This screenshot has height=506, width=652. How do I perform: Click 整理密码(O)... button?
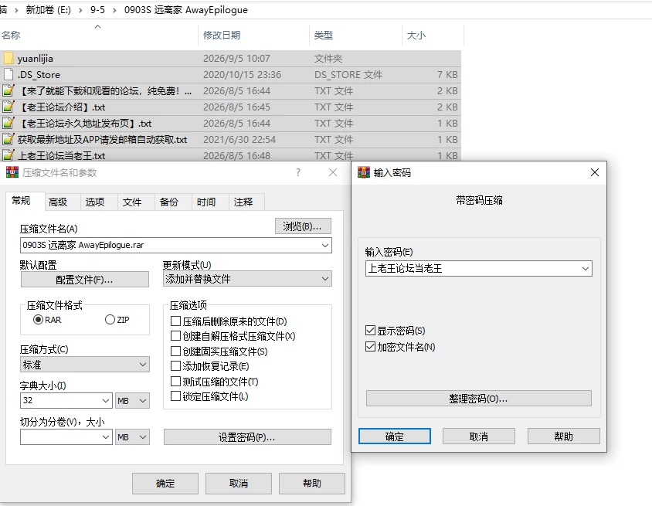[479, 399]
